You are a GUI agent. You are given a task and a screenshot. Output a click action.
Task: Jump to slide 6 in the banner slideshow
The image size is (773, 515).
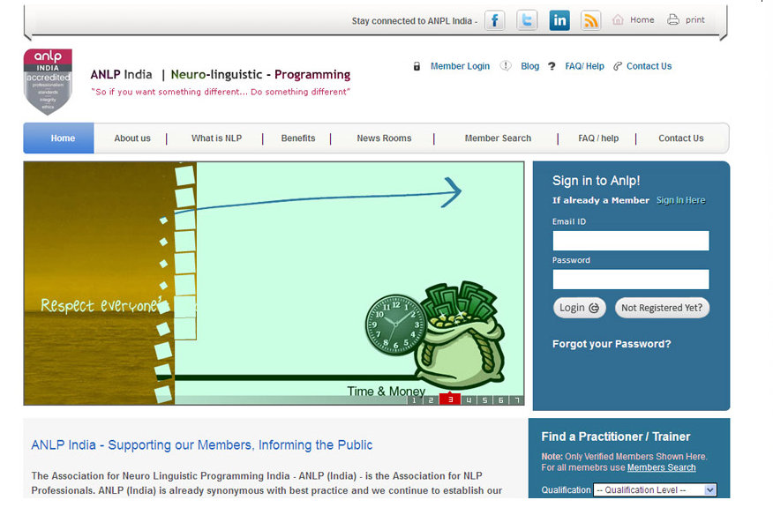(500, 399)
